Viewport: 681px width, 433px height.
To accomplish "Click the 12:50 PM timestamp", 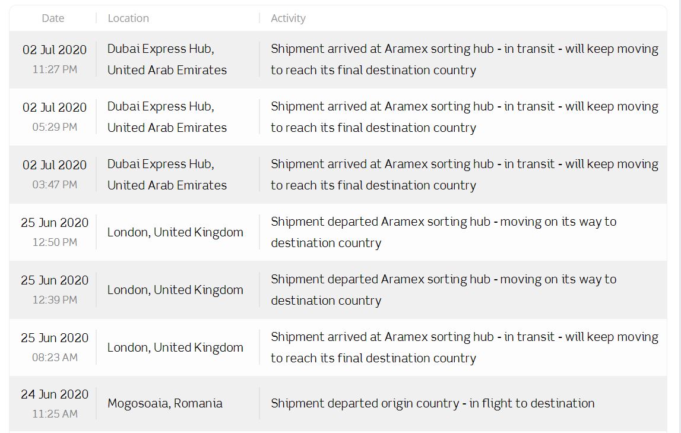I will click(x=55, y=242).
